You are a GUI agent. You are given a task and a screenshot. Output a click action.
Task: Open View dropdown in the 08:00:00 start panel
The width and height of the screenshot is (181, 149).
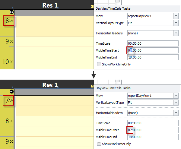click(176, 16)
